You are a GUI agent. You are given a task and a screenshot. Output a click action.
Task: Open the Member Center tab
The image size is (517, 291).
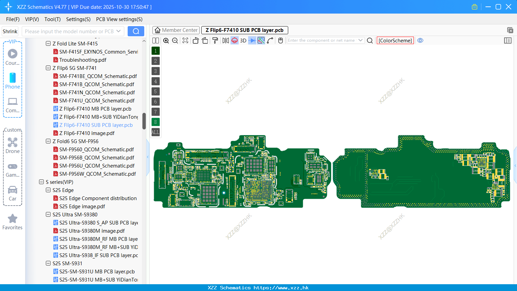coord(176,30)
